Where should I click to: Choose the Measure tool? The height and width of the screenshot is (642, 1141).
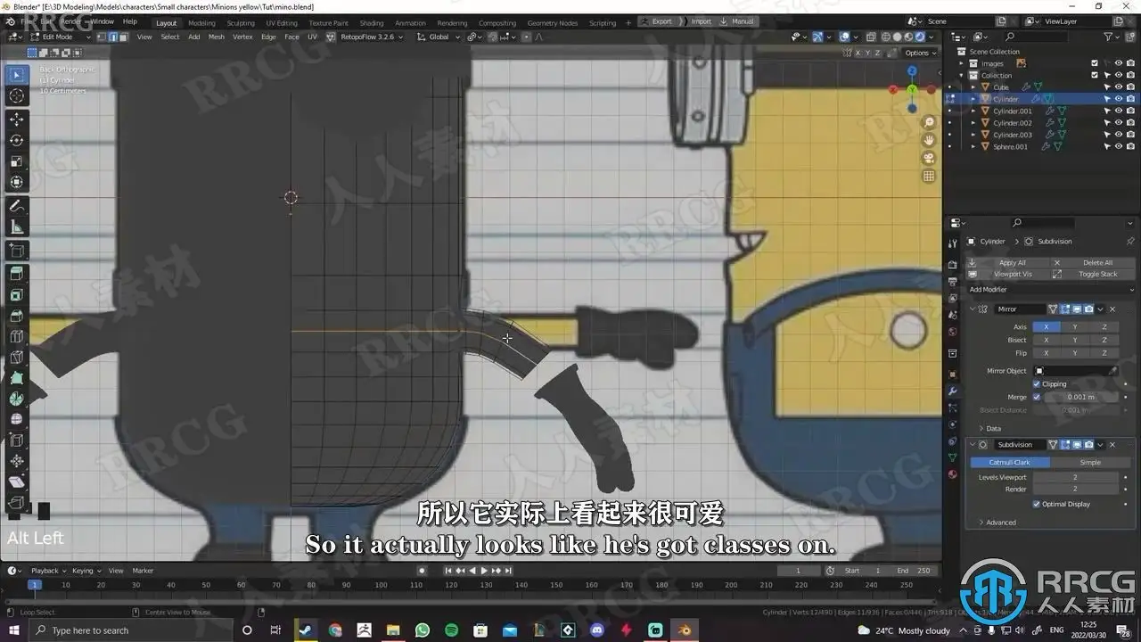point(16,227)
